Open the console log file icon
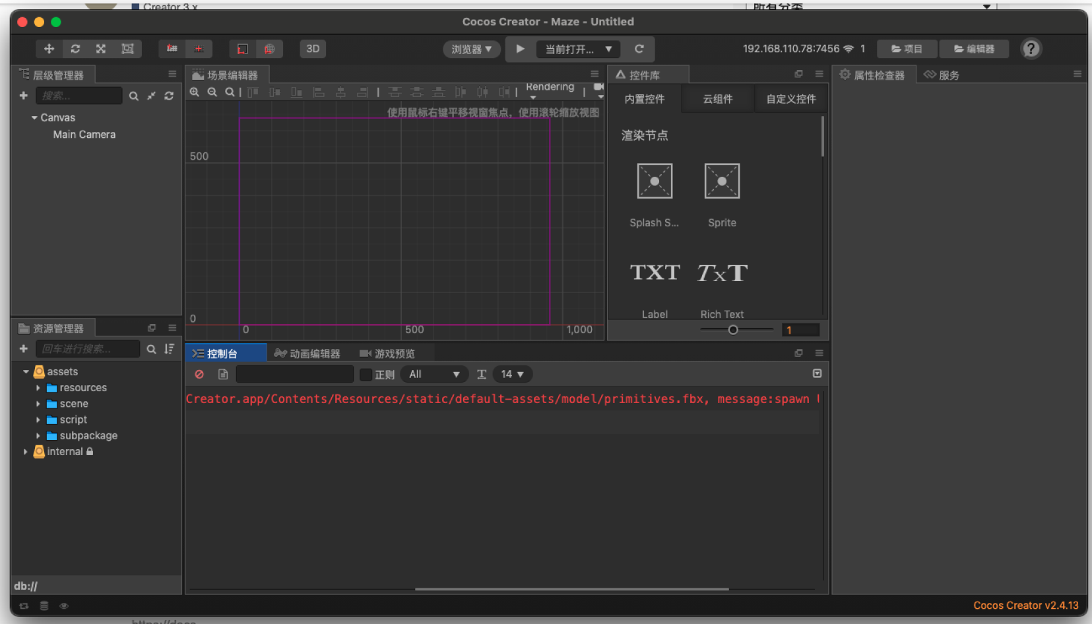 (223, 374)
